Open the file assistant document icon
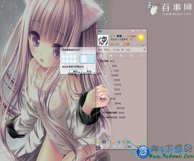Screen dimensions: 194x161 click(x=120, y=147)
